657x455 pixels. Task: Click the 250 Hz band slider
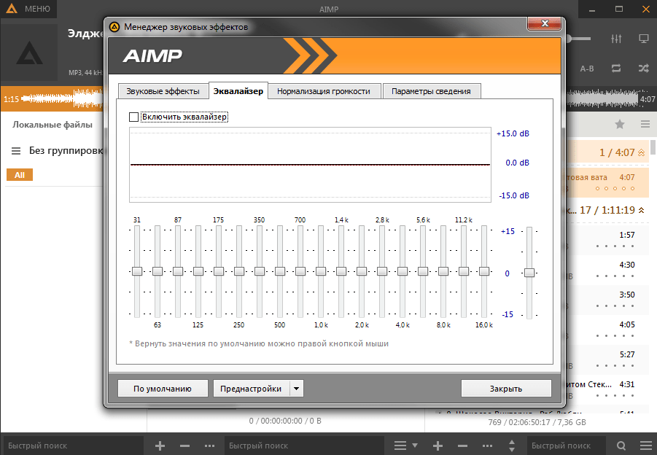239,271
